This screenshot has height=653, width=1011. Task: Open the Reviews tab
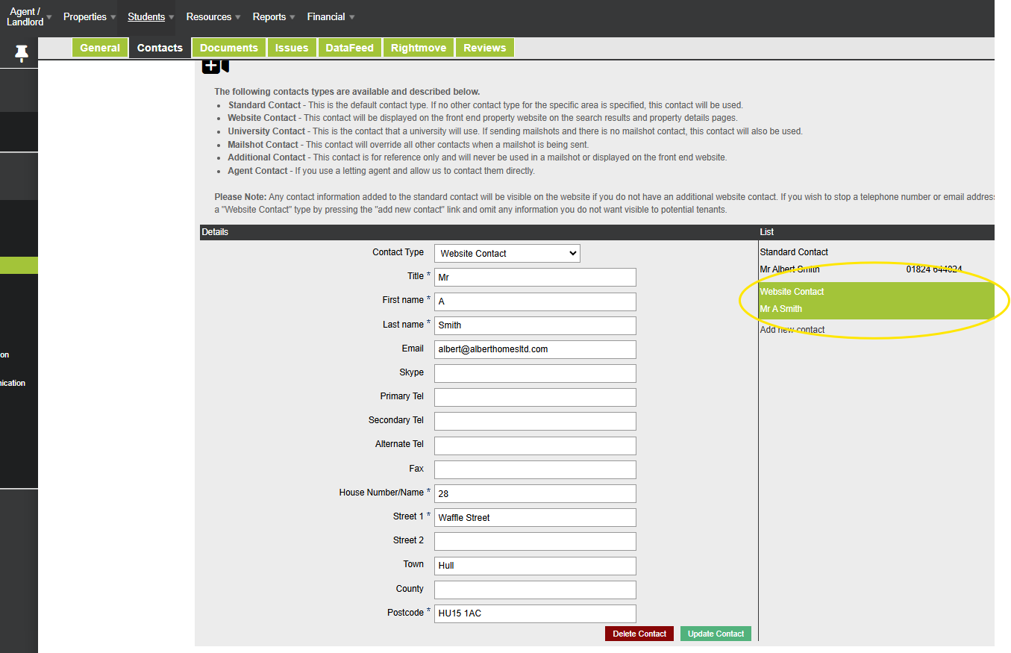[484, 48]
